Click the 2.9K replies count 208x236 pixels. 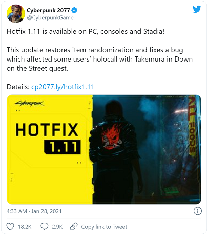[57, 227]
